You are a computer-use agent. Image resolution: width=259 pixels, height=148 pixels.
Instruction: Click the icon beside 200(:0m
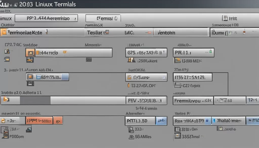[178, 129]
